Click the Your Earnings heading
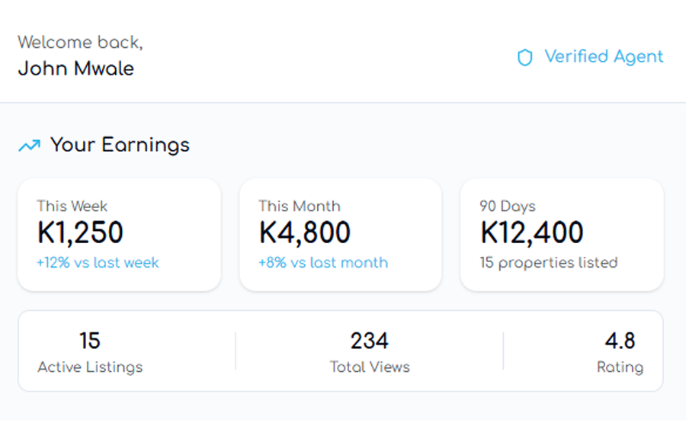The height and width of the screenshot is (439, 686). (120, 145)
